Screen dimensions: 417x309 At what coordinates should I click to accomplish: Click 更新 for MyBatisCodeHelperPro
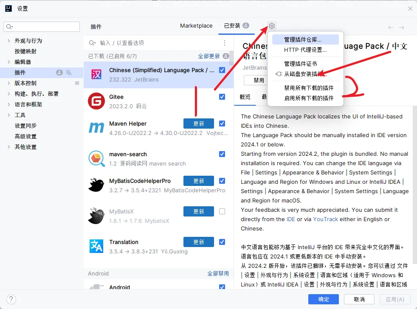(199, 181)
